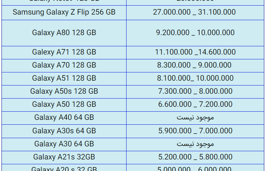Click the Galaxy A71 128 GB row label

[64, 52]
